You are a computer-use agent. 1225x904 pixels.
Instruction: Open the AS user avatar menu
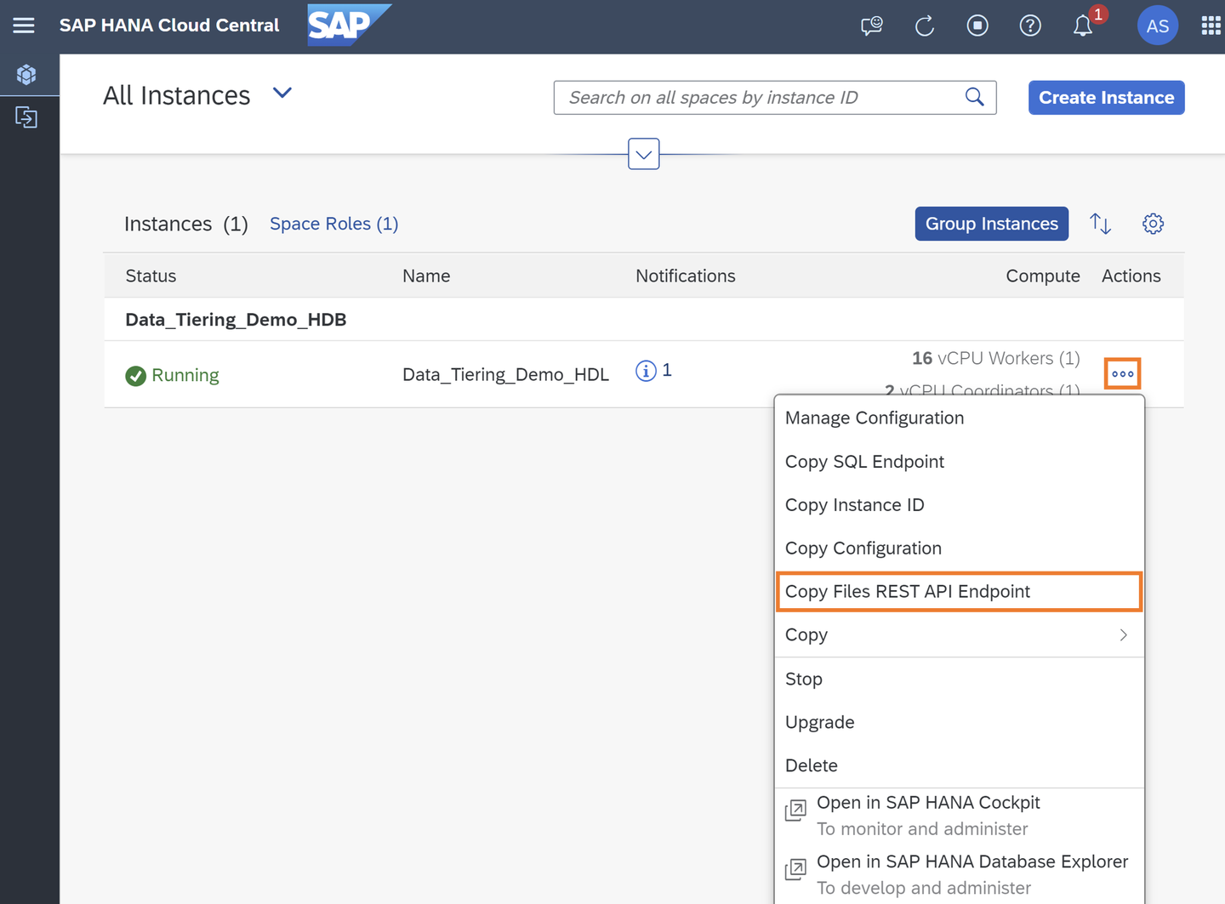click(x=1157, y=26)
